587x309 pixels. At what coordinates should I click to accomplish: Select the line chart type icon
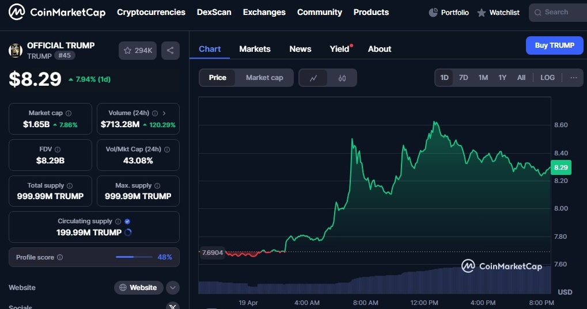coord(313,78)
